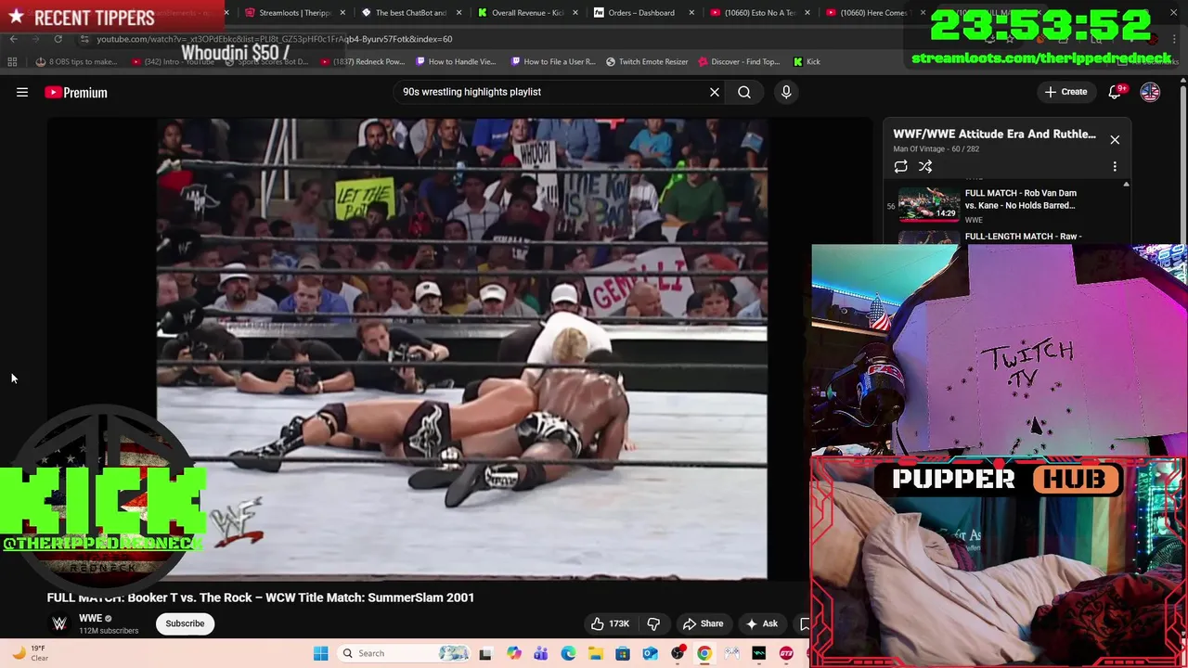Open '8 OBS tips to make' bookmark

click(76, 62)
